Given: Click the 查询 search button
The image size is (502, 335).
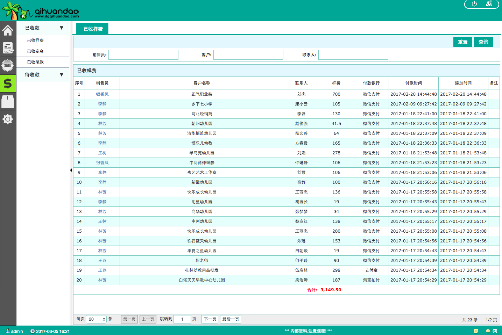Looking at the screenshot, I should coord(483,42).
